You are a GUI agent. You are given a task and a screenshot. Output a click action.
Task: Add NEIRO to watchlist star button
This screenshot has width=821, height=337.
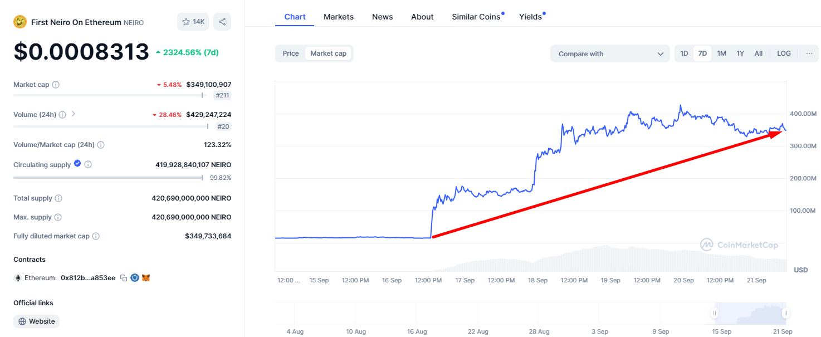pos(192,22)
